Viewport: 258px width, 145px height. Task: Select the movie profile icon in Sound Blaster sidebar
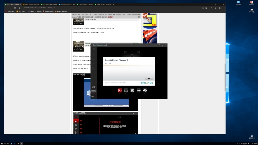[x=94, y=59]
